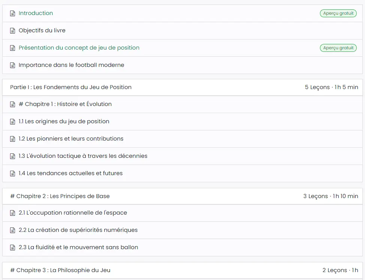Open Présentation du concept de jeu de position

[79, 48]
